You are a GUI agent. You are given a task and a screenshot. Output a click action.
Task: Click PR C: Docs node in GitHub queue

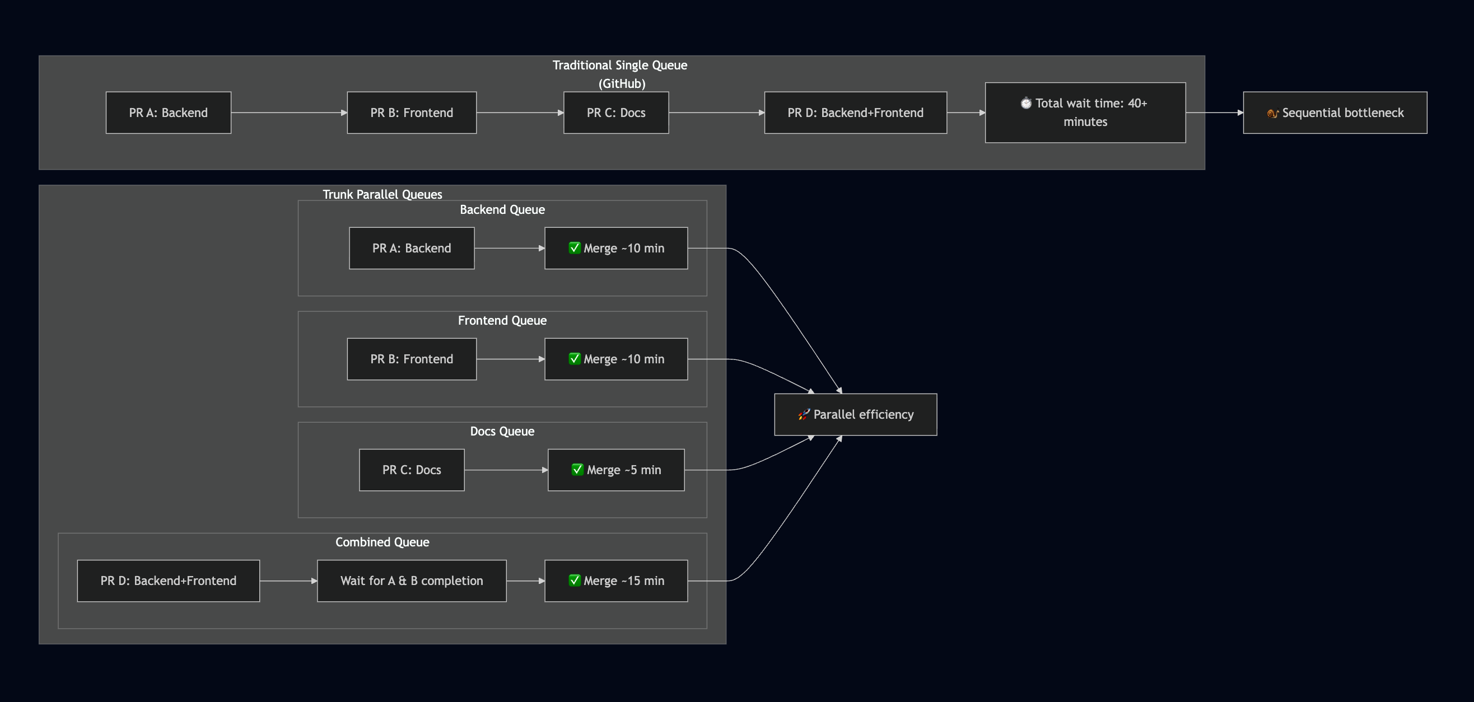pyautogui.click(x=615, y=113)
